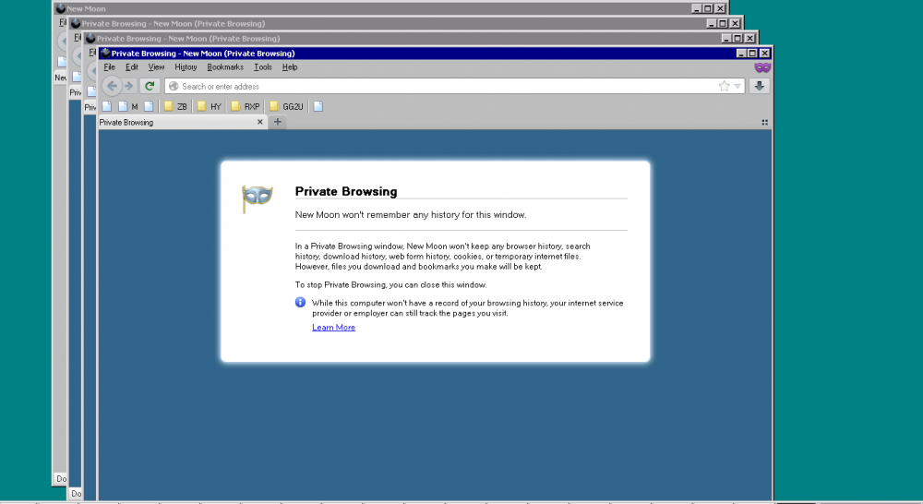Open the bookmark dropdown arrow beside the star

click(737, 86)
